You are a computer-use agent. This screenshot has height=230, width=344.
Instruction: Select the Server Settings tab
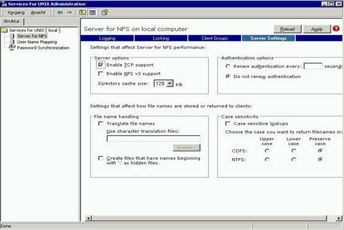point(268,38)
